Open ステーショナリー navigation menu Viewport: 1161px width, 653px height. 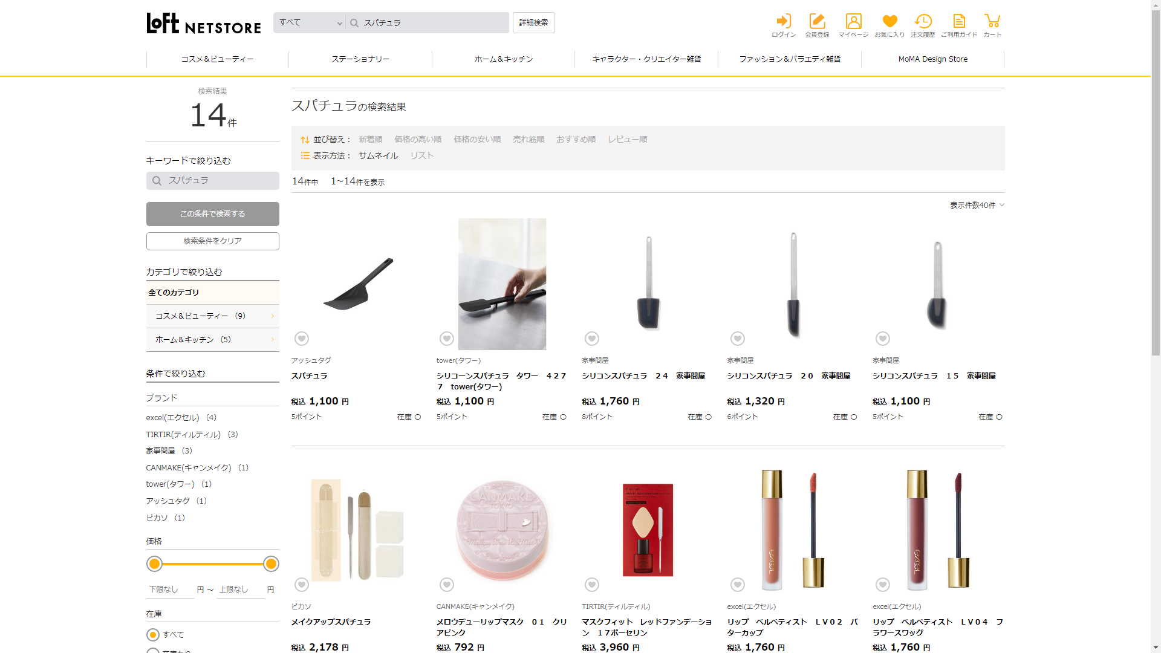360,59
